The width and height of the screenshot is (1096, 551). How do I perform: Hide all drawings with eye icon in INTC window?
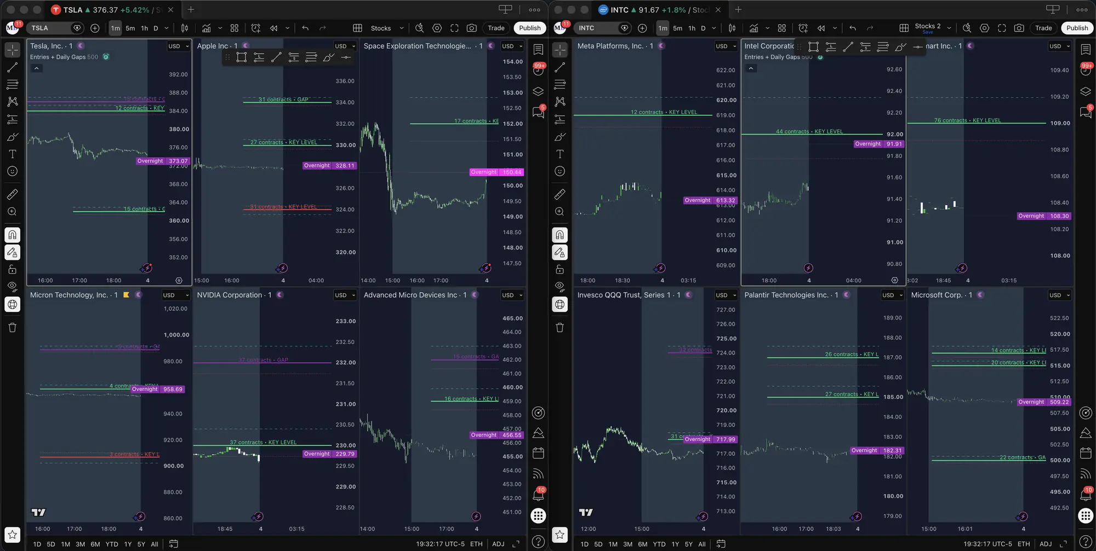click(x=560, y=286)
